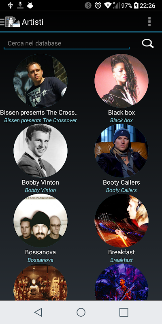Open the Black box artist photo
Screen dimensions: 162x324
(122, 81)
